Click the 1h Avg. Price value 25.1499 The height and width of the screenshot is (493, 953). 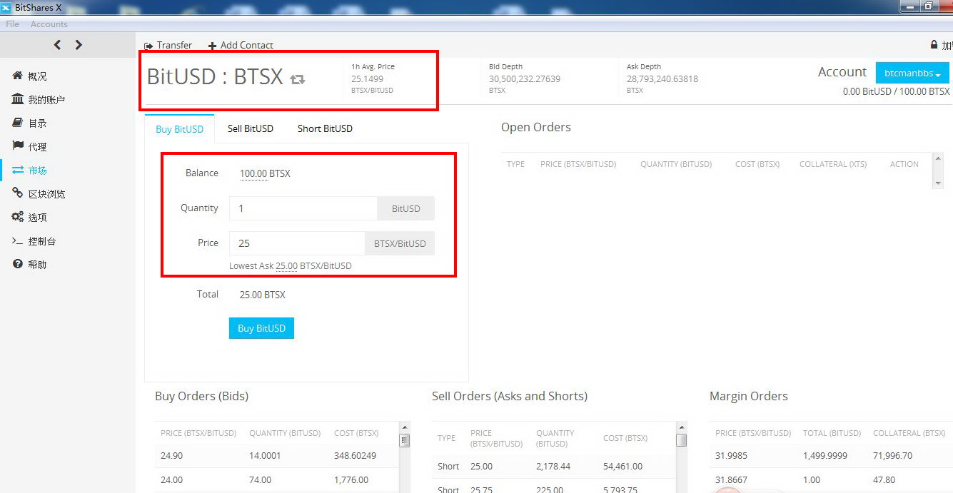tap(367, 79)
